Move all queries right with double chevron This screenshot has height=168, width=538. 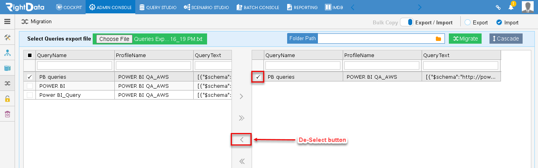click(x=242, y=118)
